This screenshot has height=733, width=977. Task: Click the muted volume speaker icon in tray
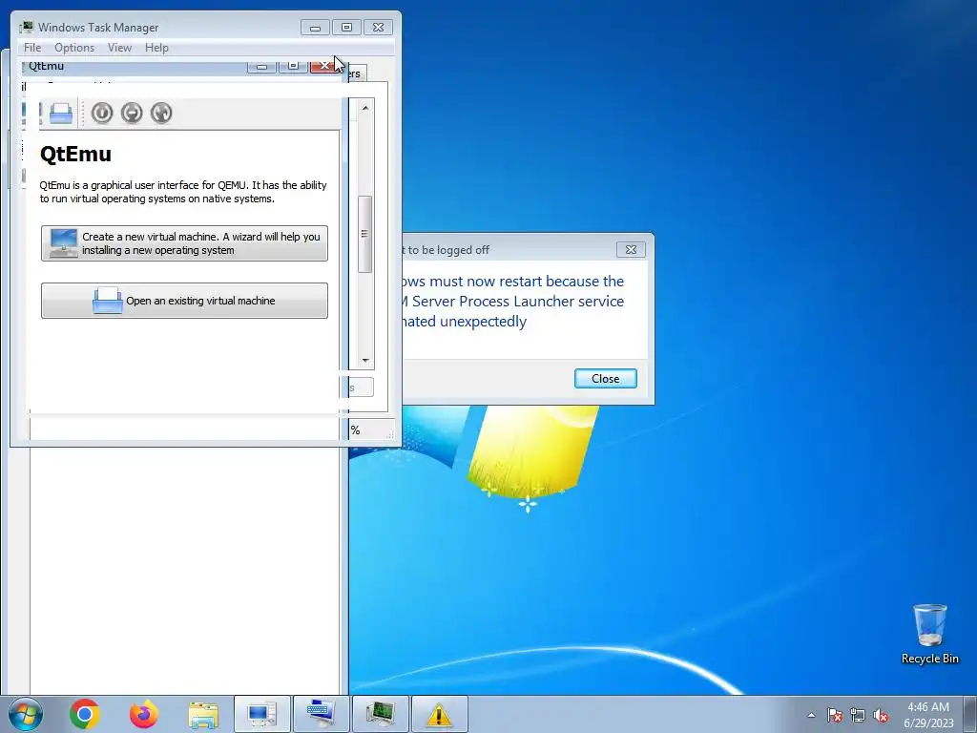click(x=881, y=715)
